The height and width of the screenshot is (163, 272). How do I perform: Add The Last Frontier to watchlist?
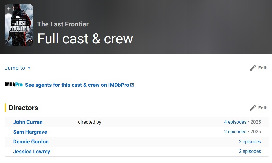9,9
